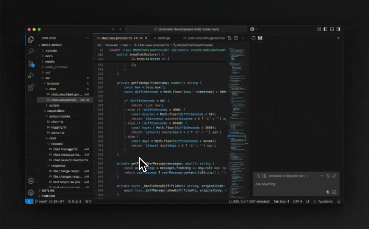This screenshot has width=369, height=229.
Task: Start a new chat with plus icon
Action: 322,176
